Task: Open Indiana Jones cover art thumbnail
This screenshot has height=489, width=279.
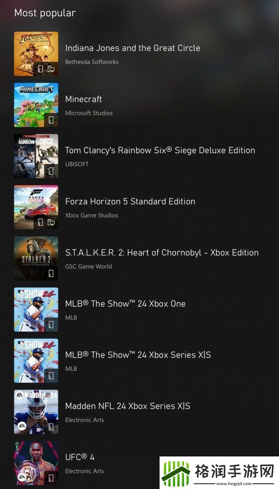Action: click(x=36, y=54)
